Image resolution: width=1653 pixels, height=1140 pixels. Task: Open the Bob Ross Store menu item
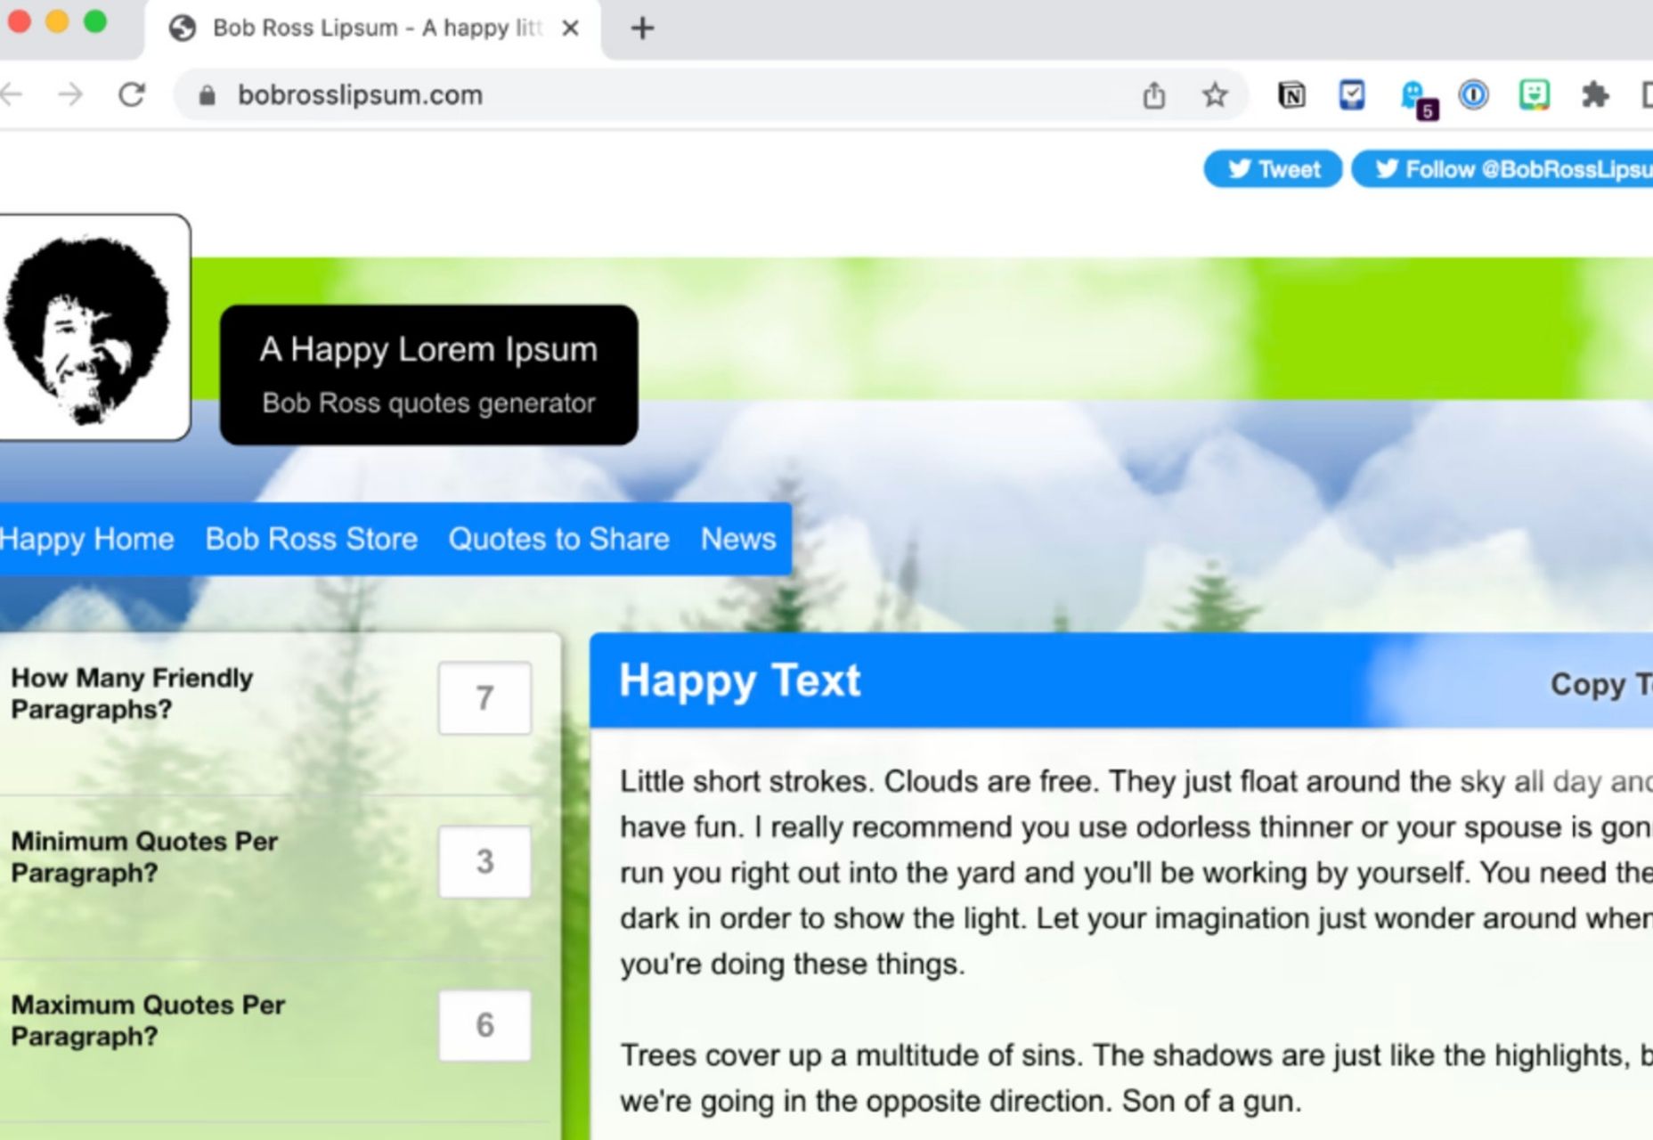[x=312, y=539]
